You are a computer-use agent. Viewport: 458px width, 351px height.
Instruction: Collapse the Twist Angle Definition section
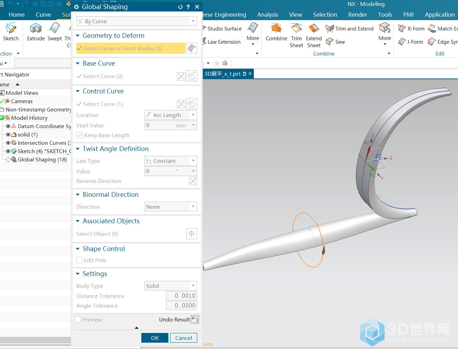pyautogui.click(x=78, y=149)
